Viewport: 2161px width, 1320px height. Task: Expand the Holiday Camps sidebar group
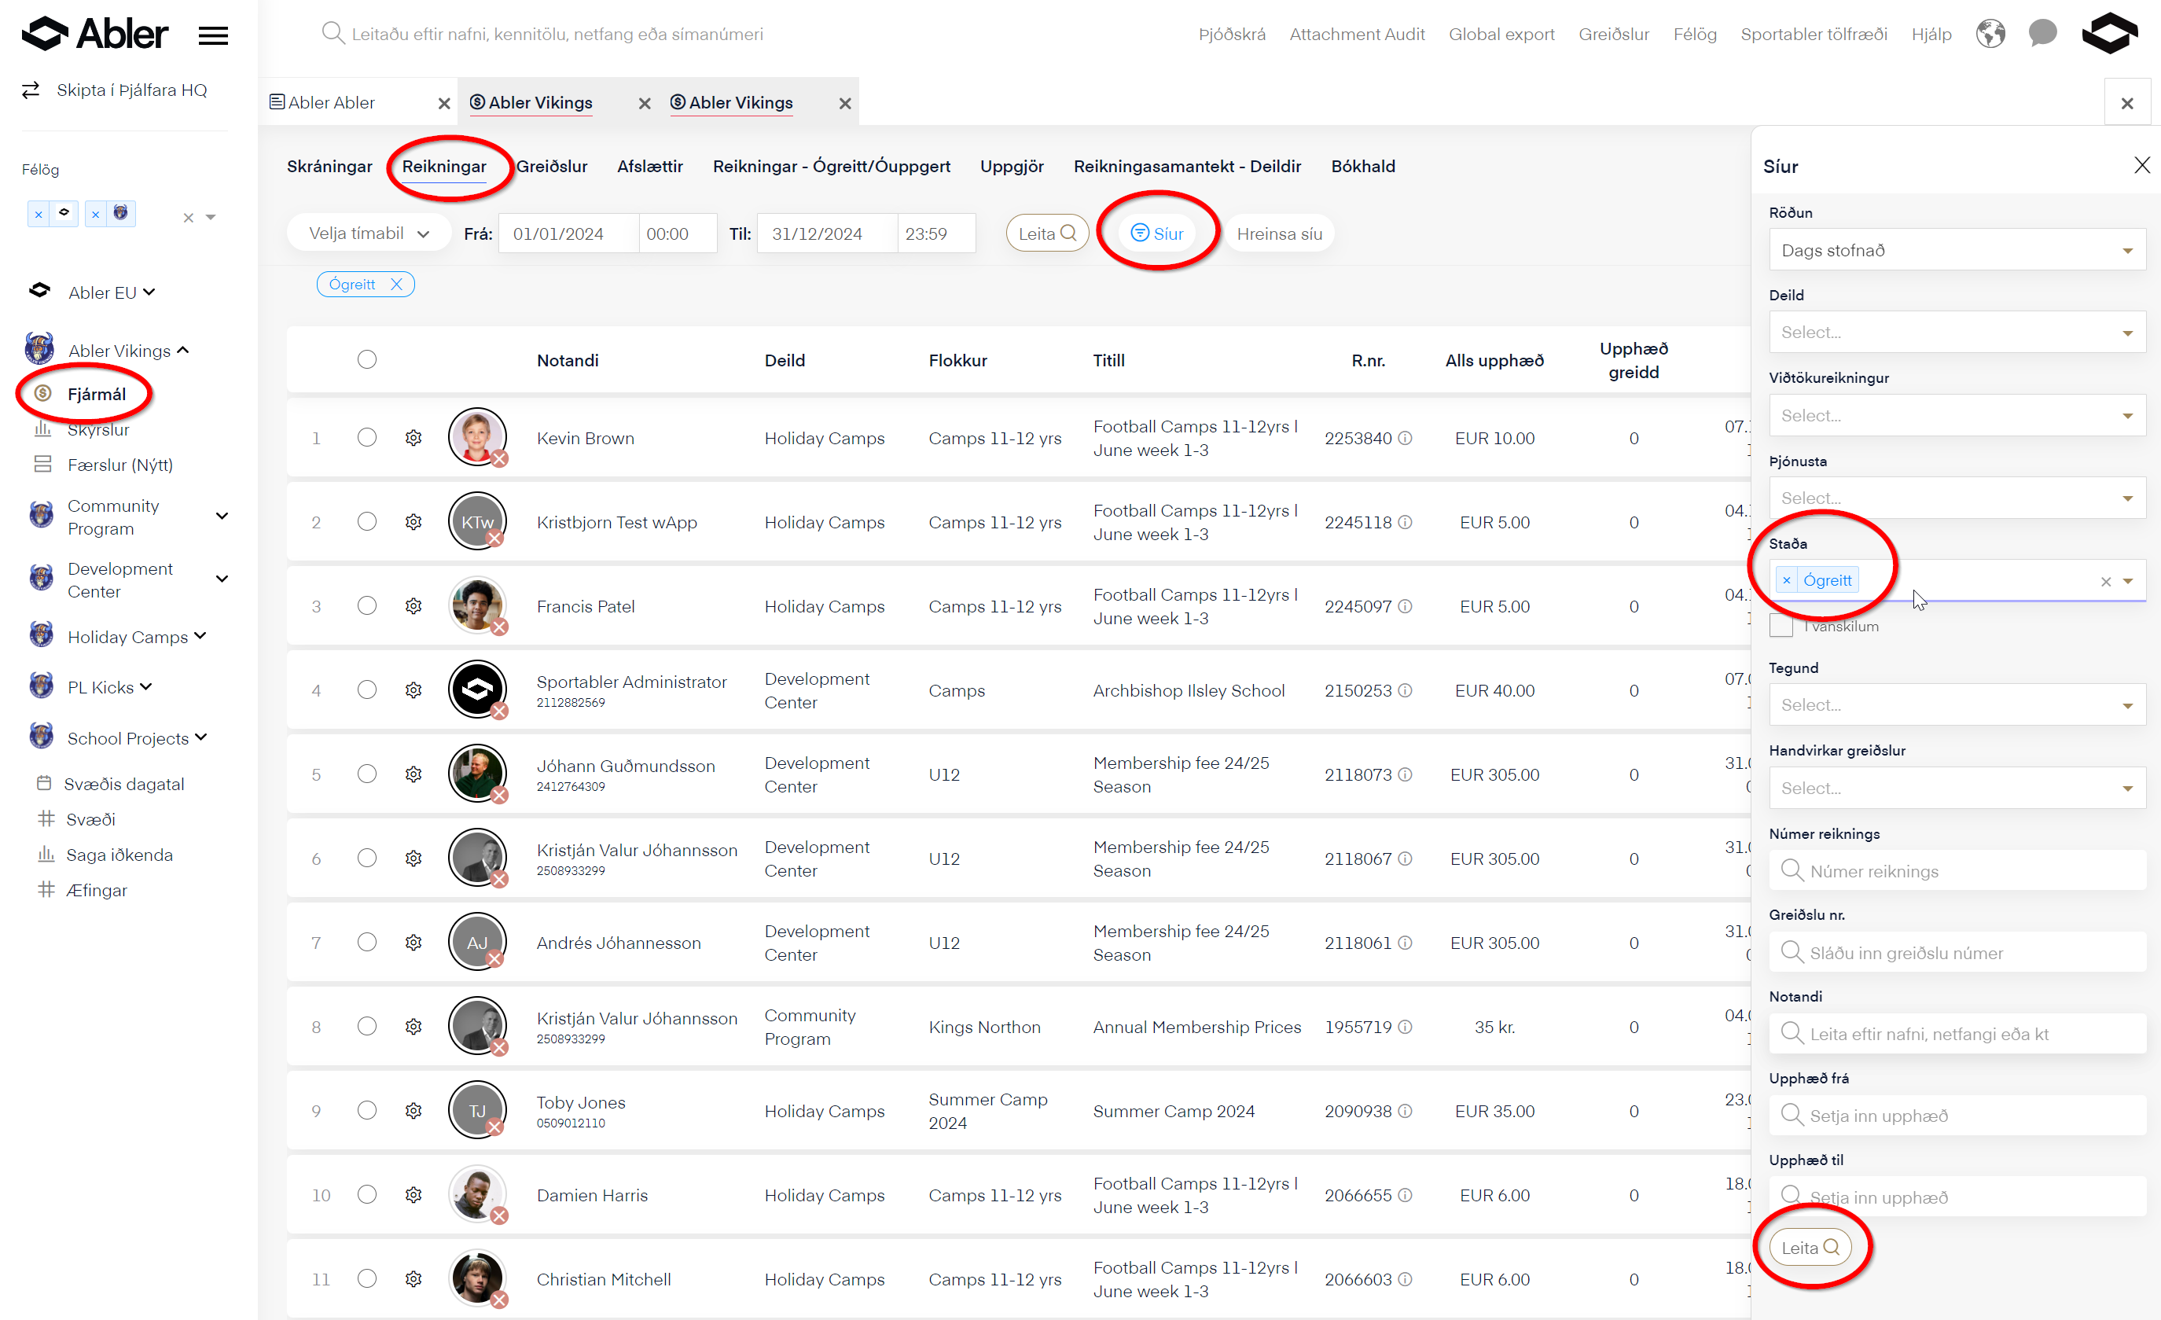200,636
